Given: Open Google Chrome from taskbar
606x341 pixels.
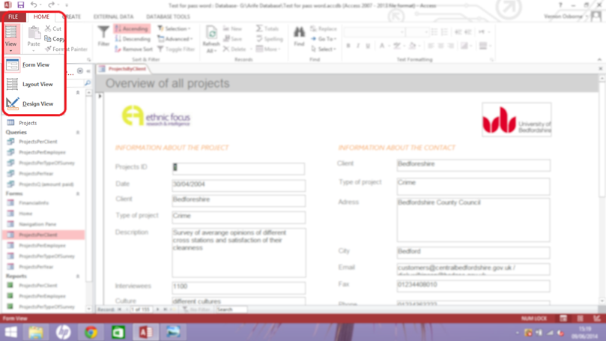Looking at the screenshot, I should pos(91,333).
